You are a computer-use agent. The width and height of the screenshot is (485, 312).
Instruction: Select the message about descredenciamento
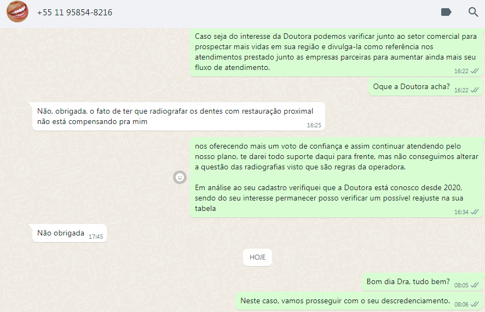(359, 301)
